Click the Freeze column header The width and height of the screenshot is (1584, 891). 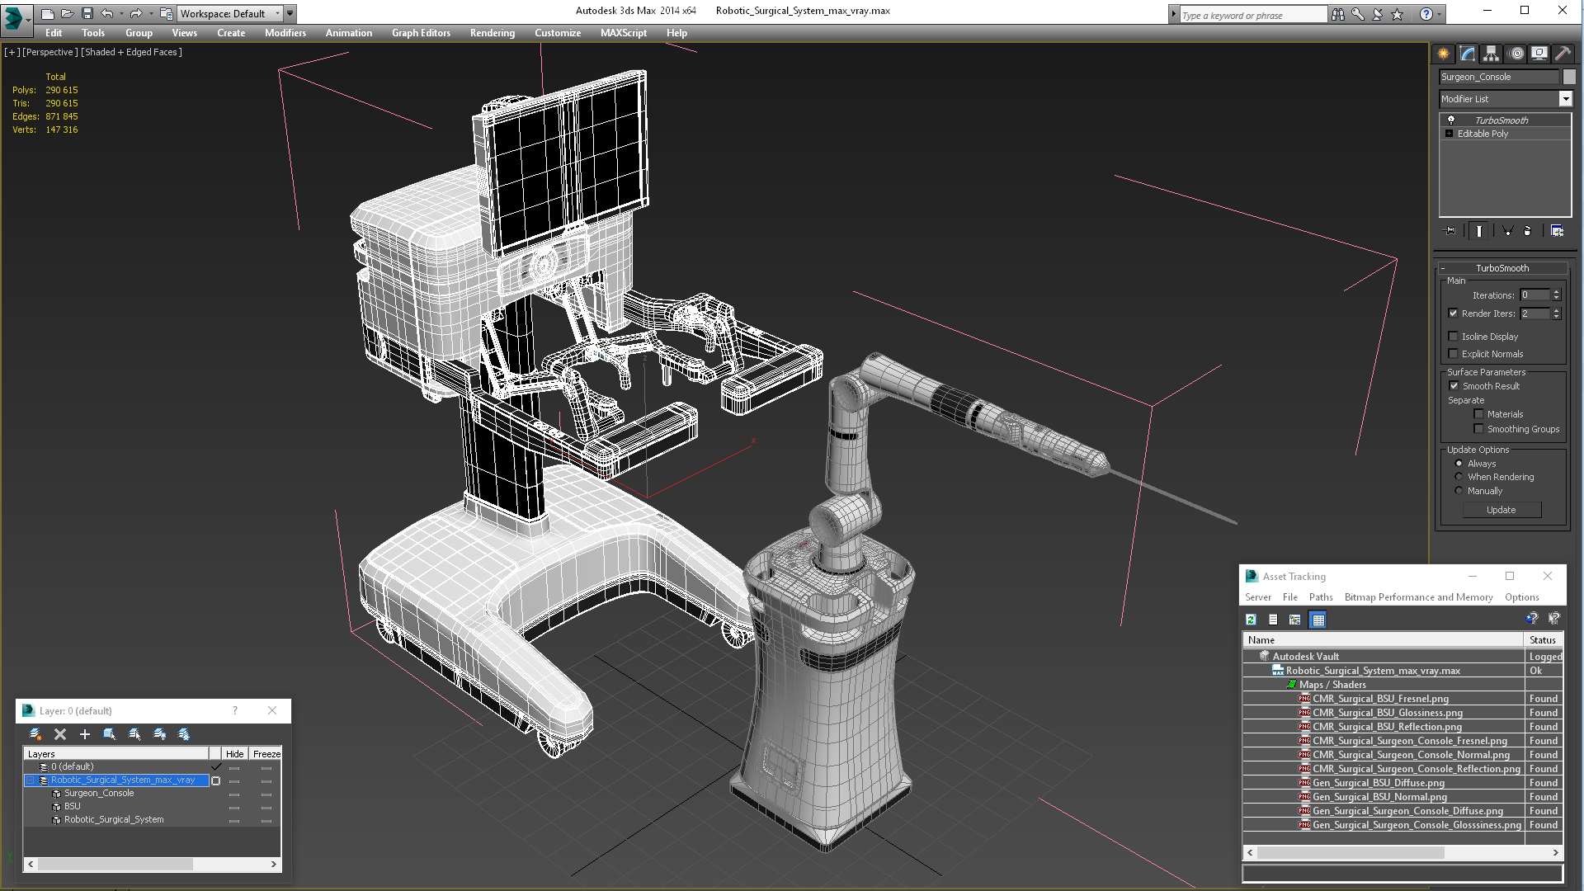(x=266, y=754)
